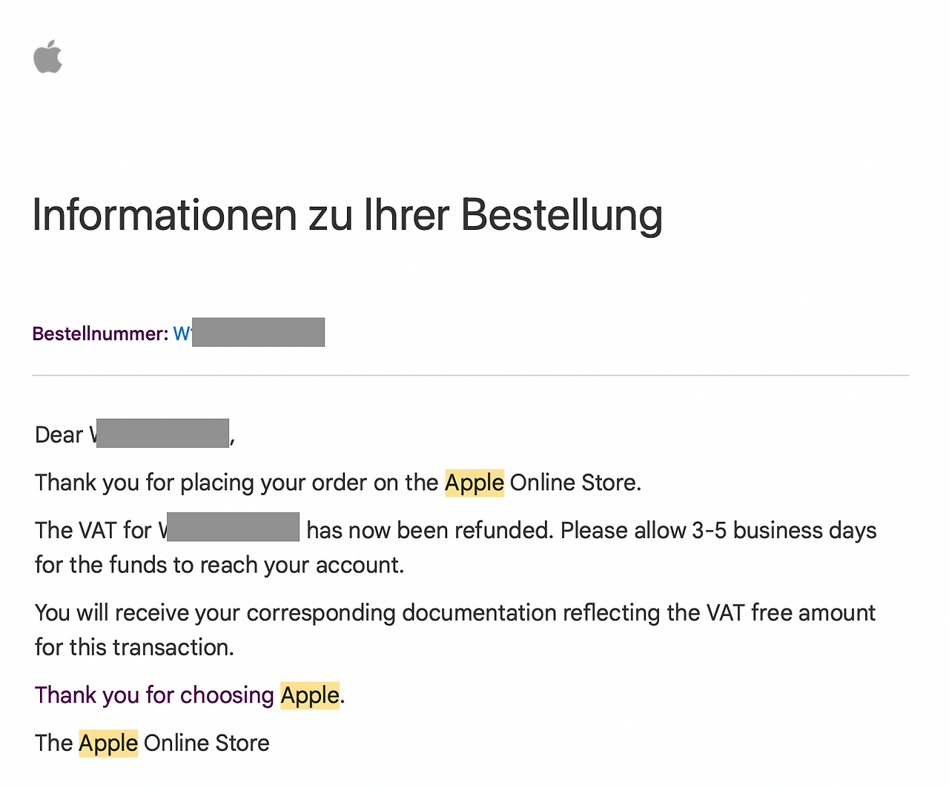
Task: Click the redacted order number box
Action: point(258,332)
